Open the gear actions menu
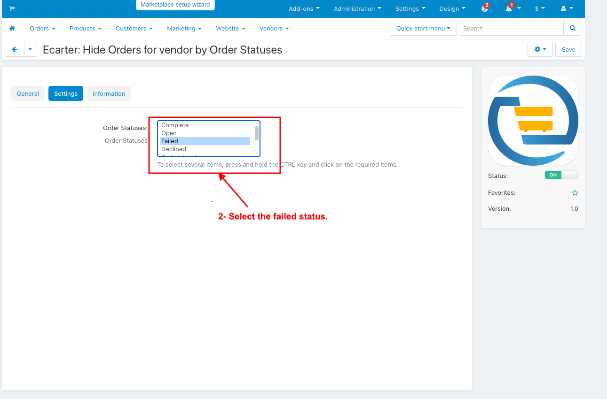This screenshot has height=399, width=607. [540, 49]
